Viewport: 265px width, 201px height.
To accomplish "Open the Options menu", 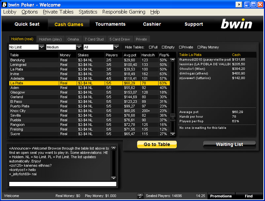I will tap(30, 12).
